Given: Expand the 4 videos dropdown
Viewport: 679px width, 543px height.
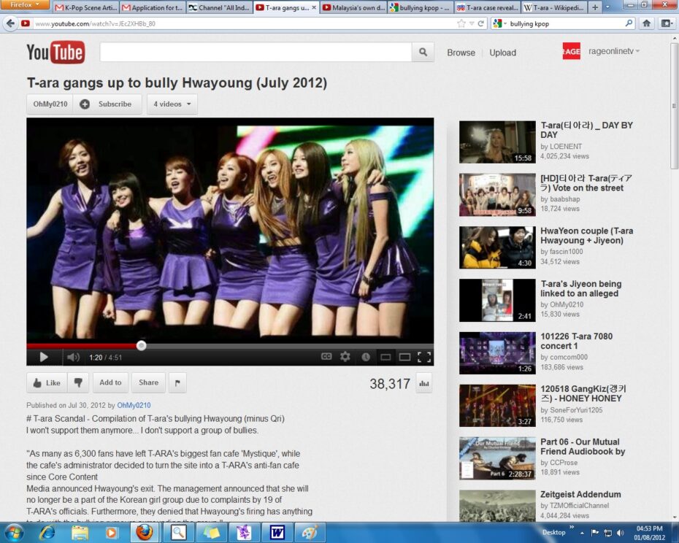Looking at the screenshot, I should [172, 104].
